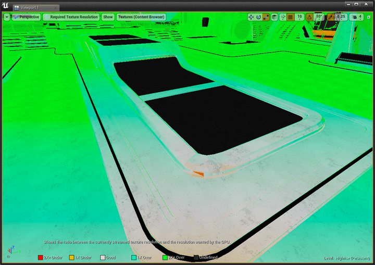Select the scale gizmo tool
This screenshot has height=265, width=375.
point(266,17)
